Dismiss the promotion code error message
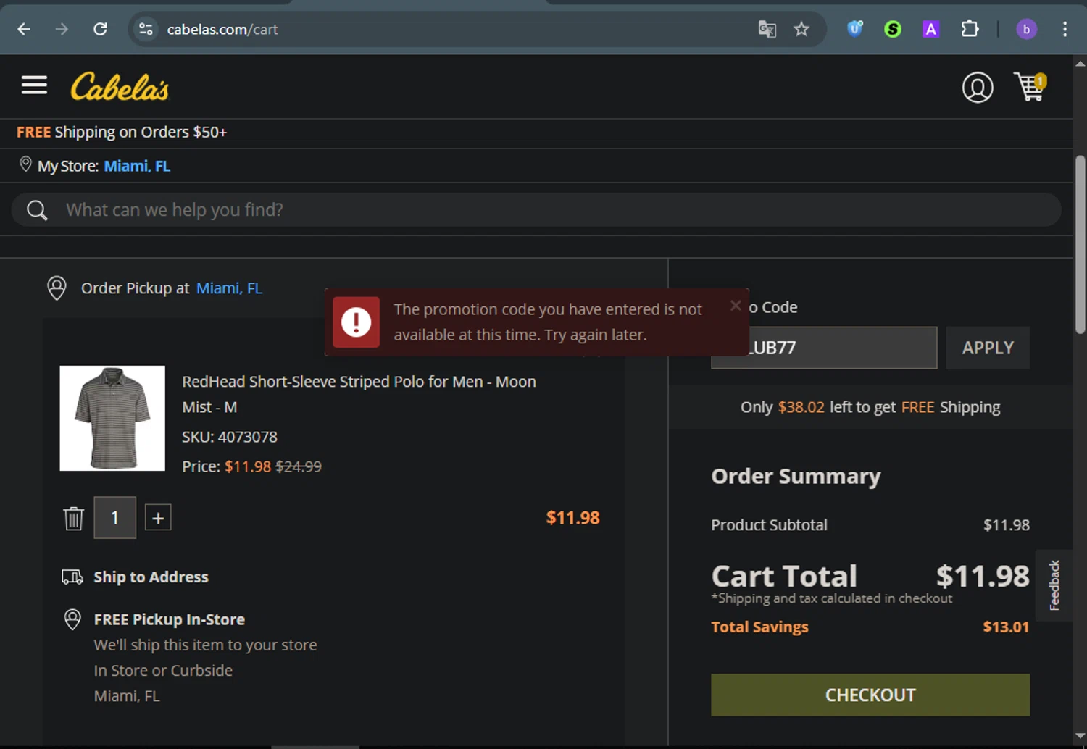The width and height of the screenshot is (1087, 749). (736, 305)
